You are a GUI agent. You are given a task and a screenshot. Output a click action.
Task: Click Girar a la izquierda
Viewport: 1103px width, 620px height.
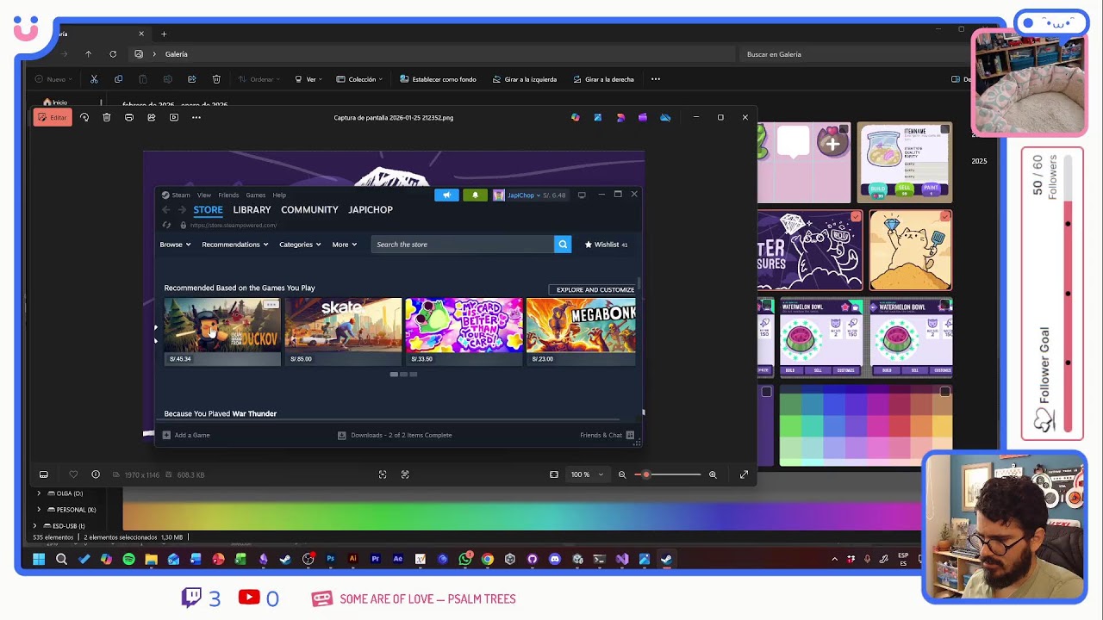pyautogui.click(x=525, y=79)
